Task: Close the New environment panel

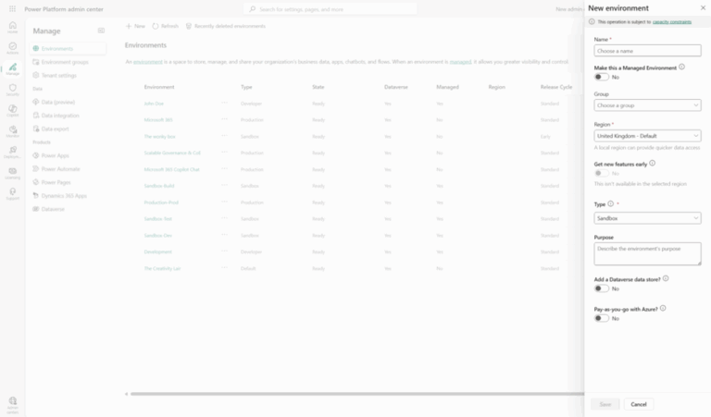Action: pyautogui.click(x=703, y=7)
